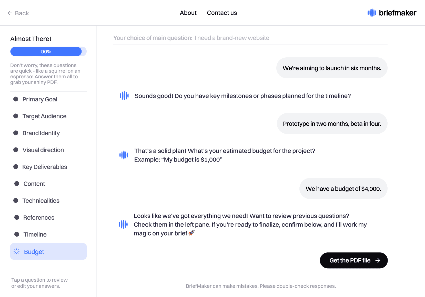Review the Visual direction step
The height and width of the screenshot is (297, 425).
click(x=43, y=150)
